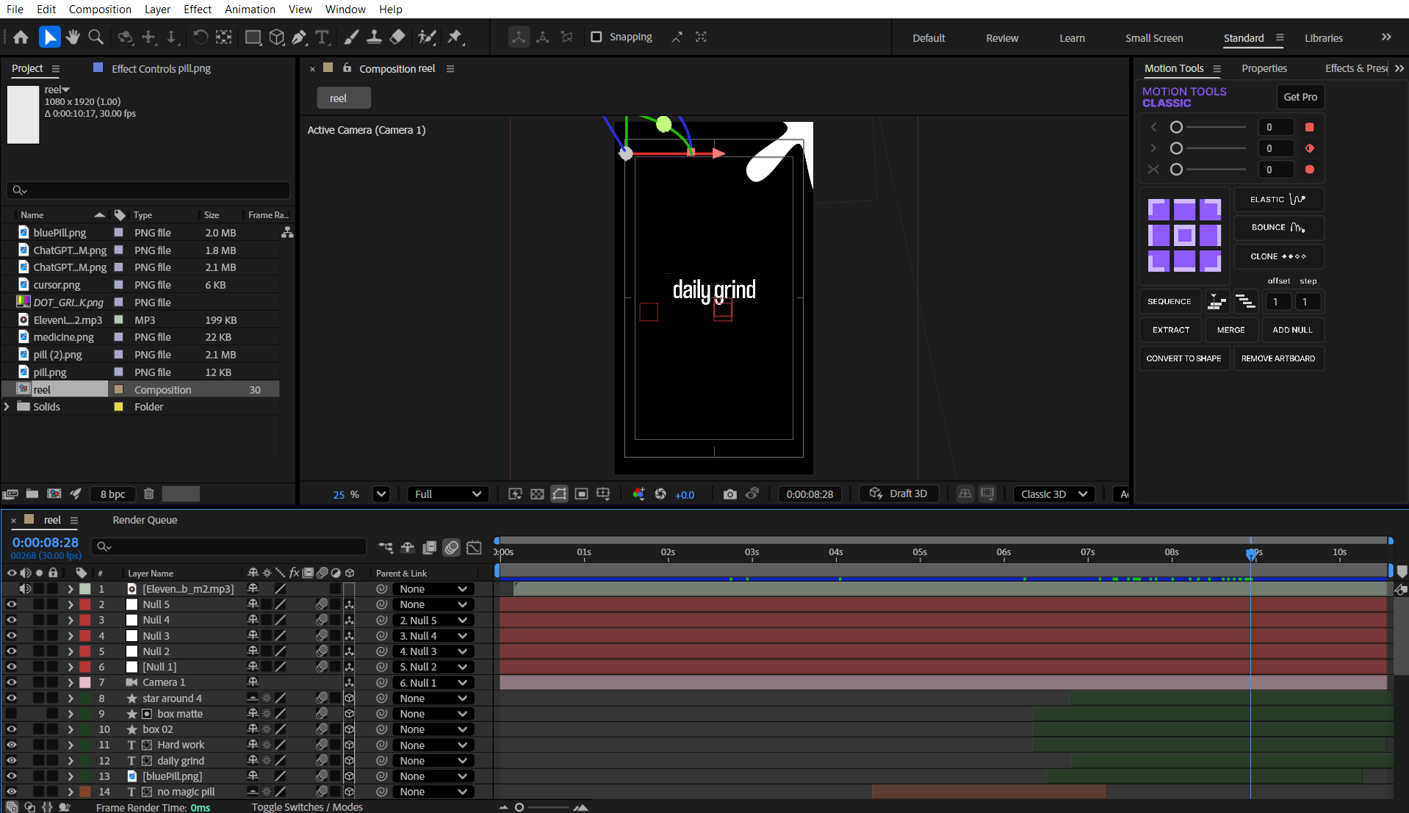Enable the Snapping checkbox

tap(597, 37)
